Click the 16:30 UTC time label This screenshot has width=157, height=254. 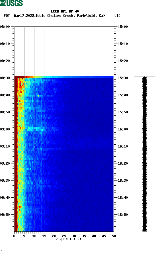[123, 181]
